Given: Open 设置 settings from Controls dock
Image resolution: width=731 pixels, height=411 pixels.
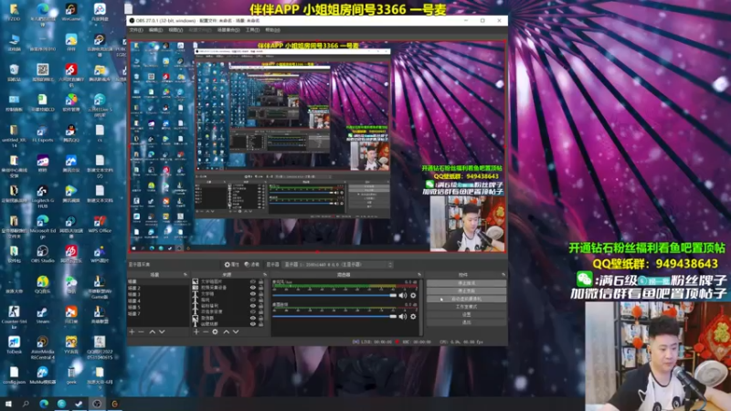Looking at the screenshot, I should pos(466,314).
